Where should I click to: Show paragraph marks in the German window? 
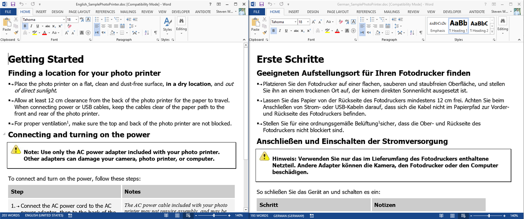[421, 33]
